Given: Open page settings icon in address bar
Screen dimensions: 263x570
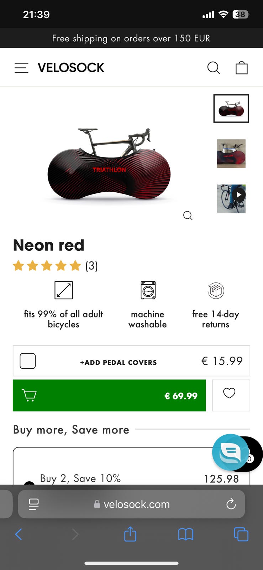Looking at the screenshot, I should coord(34,504).
